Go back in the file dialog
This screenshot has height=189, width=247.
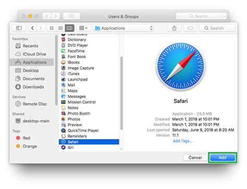point(32,28)
